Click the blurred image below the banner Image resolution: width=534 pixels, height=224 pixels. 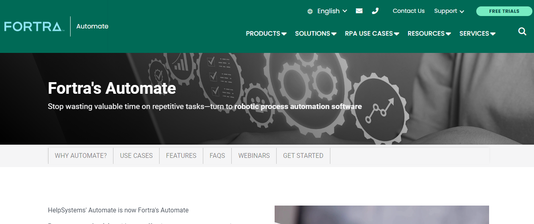[x=382, y=215]
